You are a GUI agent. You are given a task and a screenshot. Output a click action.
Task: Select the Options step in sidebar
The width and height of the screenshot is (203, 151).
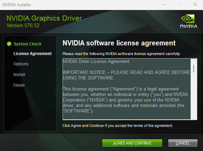(x=21, y=64)
